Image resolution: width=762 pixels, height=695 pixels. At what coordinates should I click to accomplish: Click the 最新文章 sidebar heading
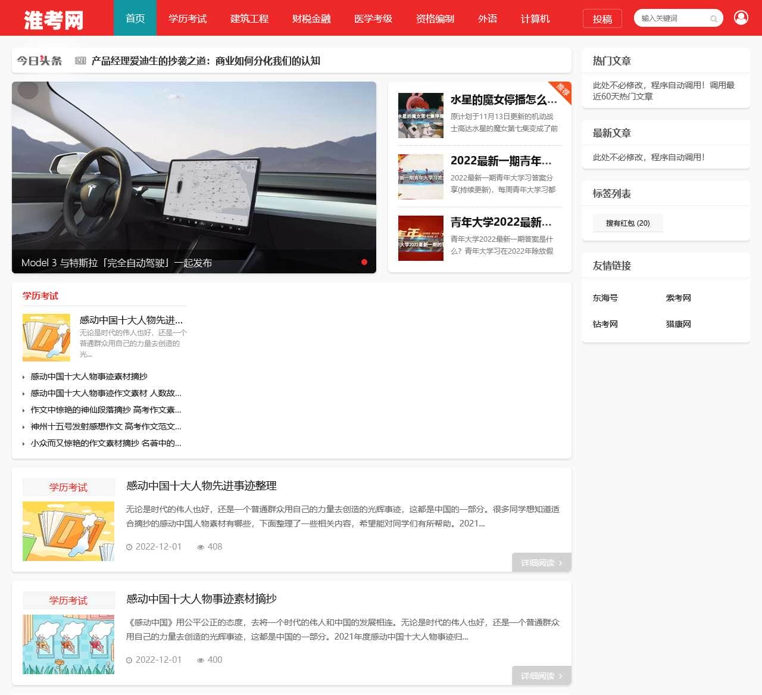pos(611,133)
